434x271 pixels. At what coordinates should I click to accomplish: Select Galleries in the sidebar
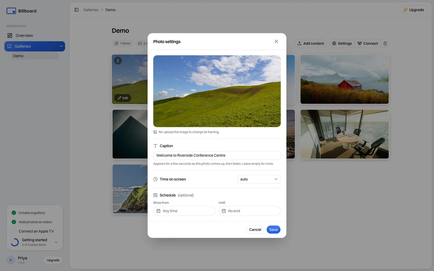pos(35,46)
